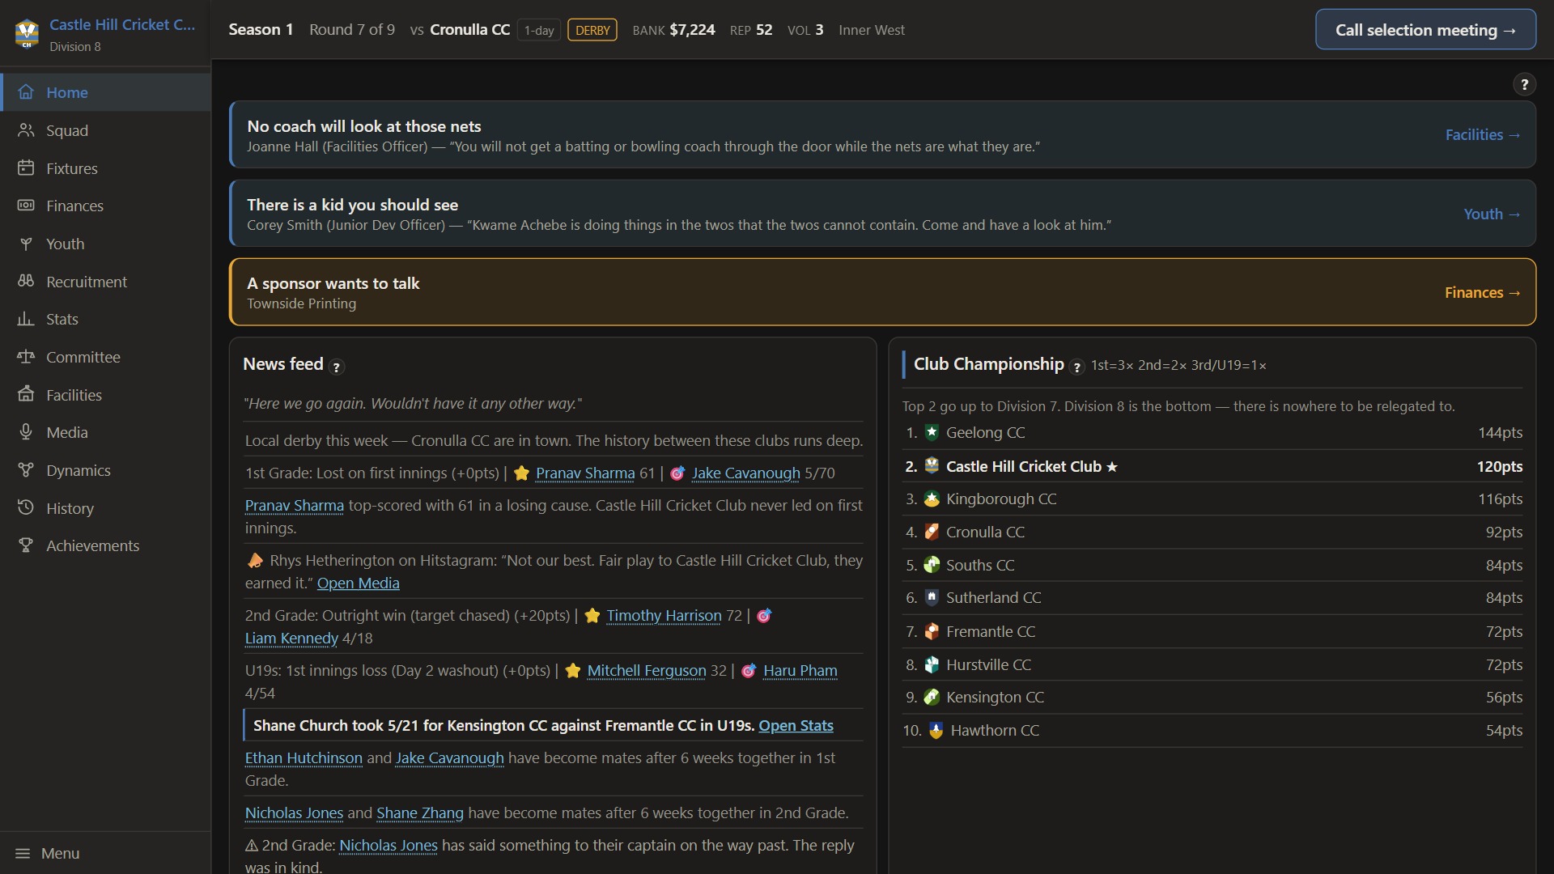Open the Squad page label
The height and width of the screenshot is (874, 1554).
pos(67,130)
